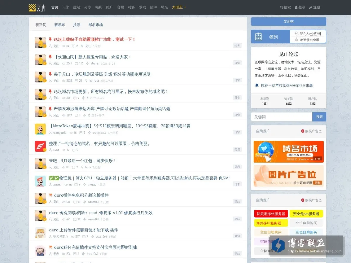Open the 登录 login link

300,7
